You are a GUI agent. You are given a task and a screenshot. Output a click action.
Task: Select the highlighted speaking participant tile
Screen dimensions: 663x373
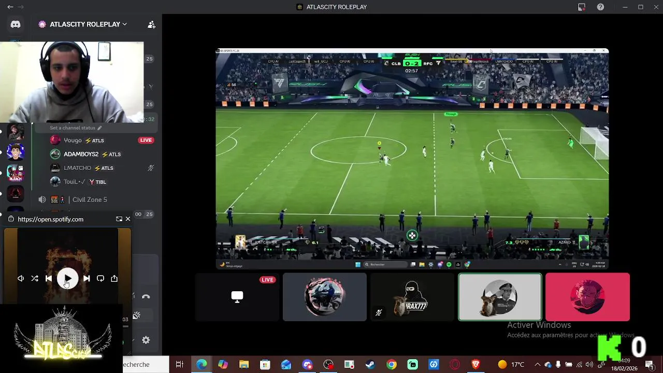(x=500, y=297)
